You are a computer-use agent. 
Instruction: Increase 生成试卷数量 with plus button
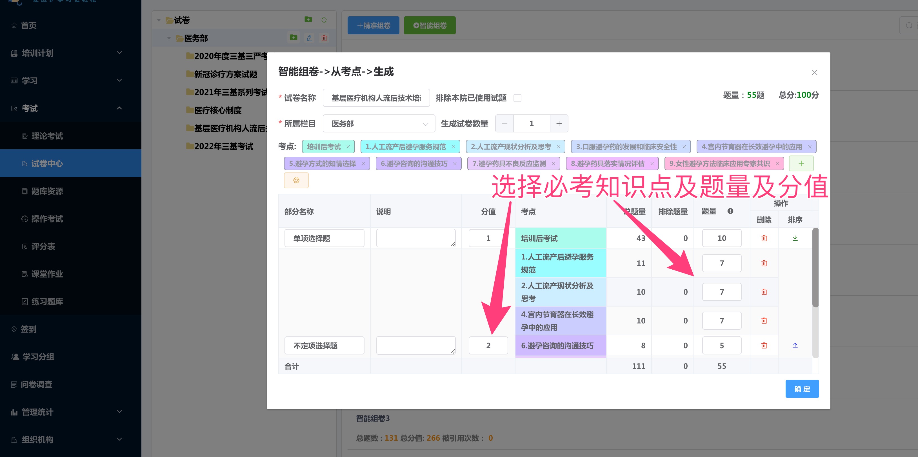(559, 124)
